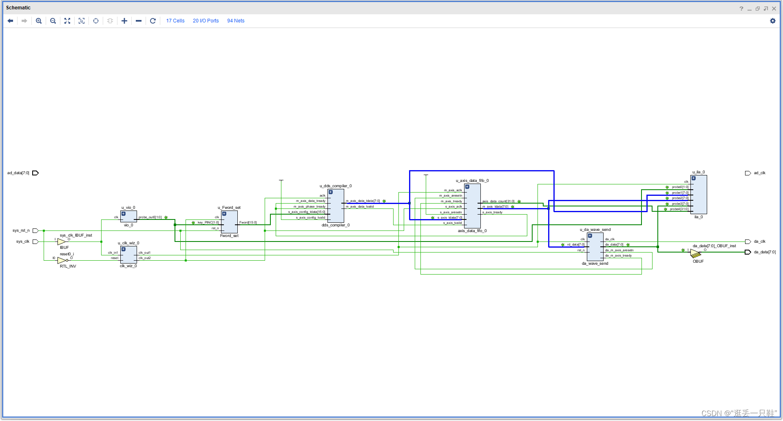The width and height of the screenshot is (783, 421).
Task: Select the da_clk output port
Action: 748,242
